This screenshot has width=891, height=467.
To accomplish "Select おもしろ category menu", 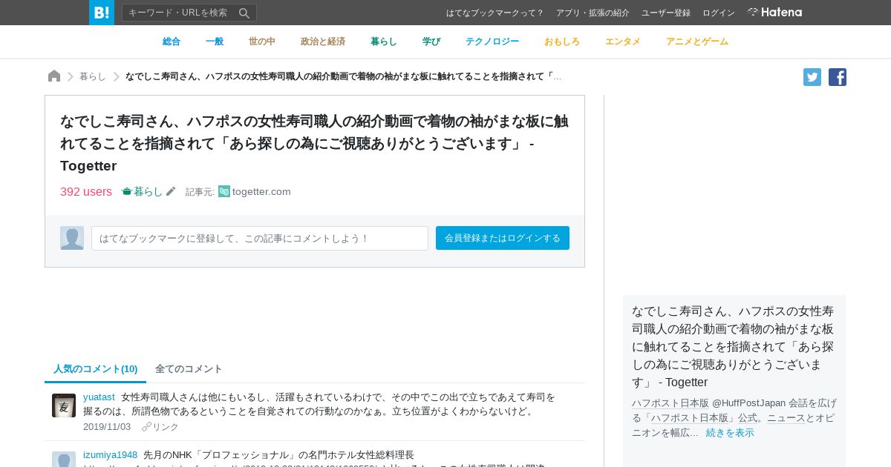I will coord(562,42).
